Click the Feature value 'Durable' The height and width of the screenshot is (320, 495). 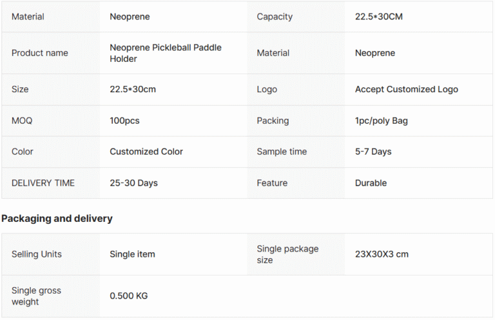coord(371,183)
